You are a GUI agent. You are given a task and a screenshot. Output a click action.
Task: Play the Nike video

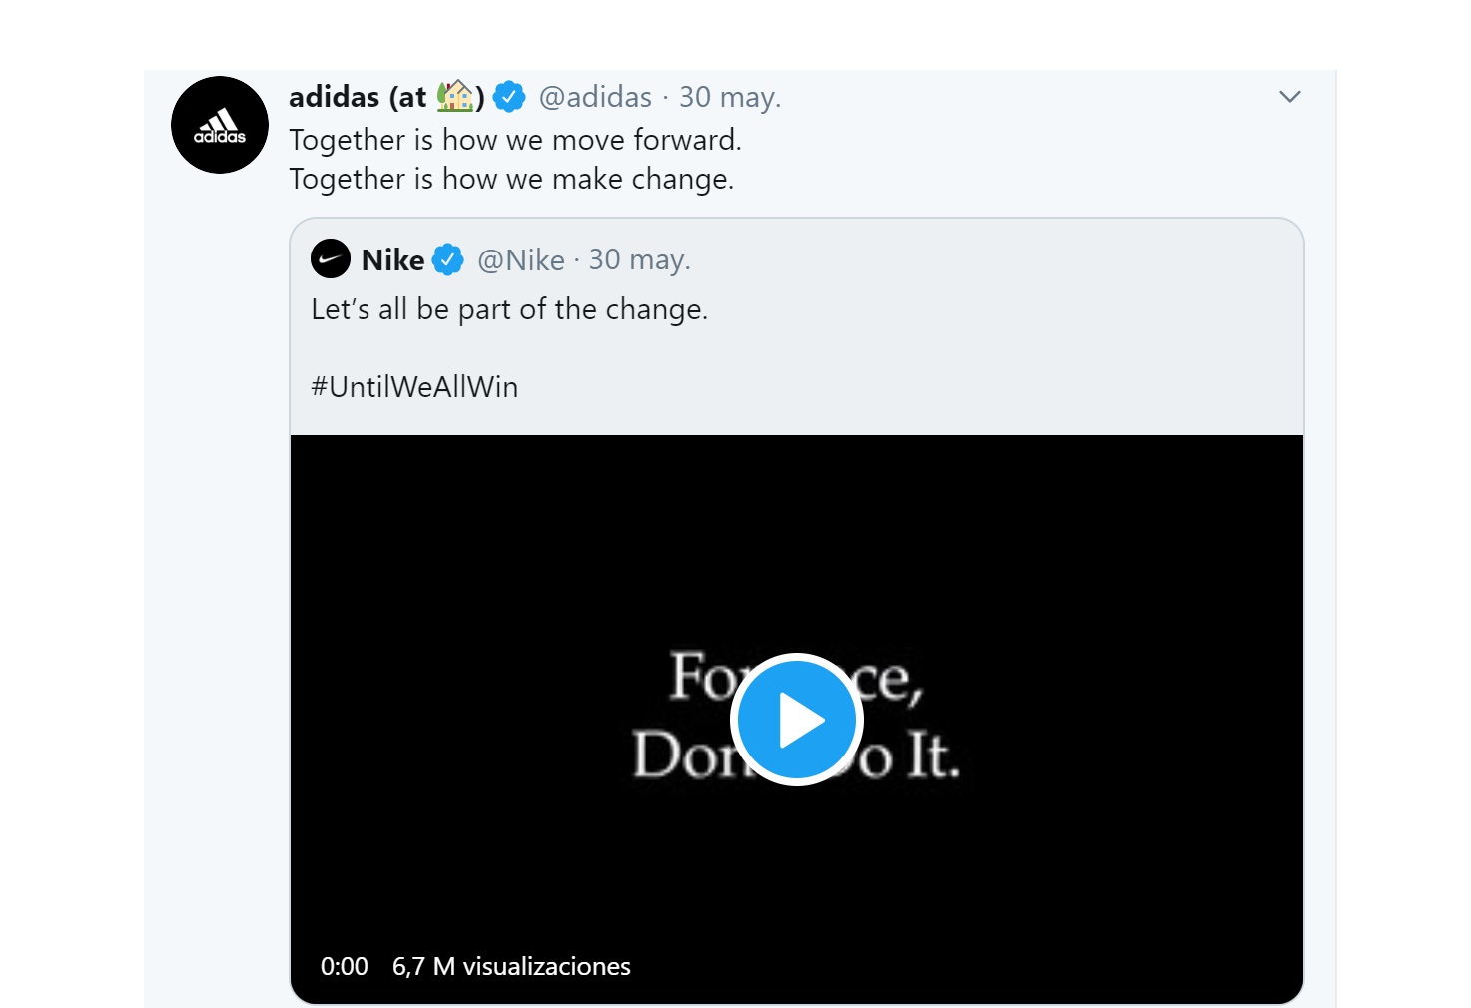pos(797,720)
